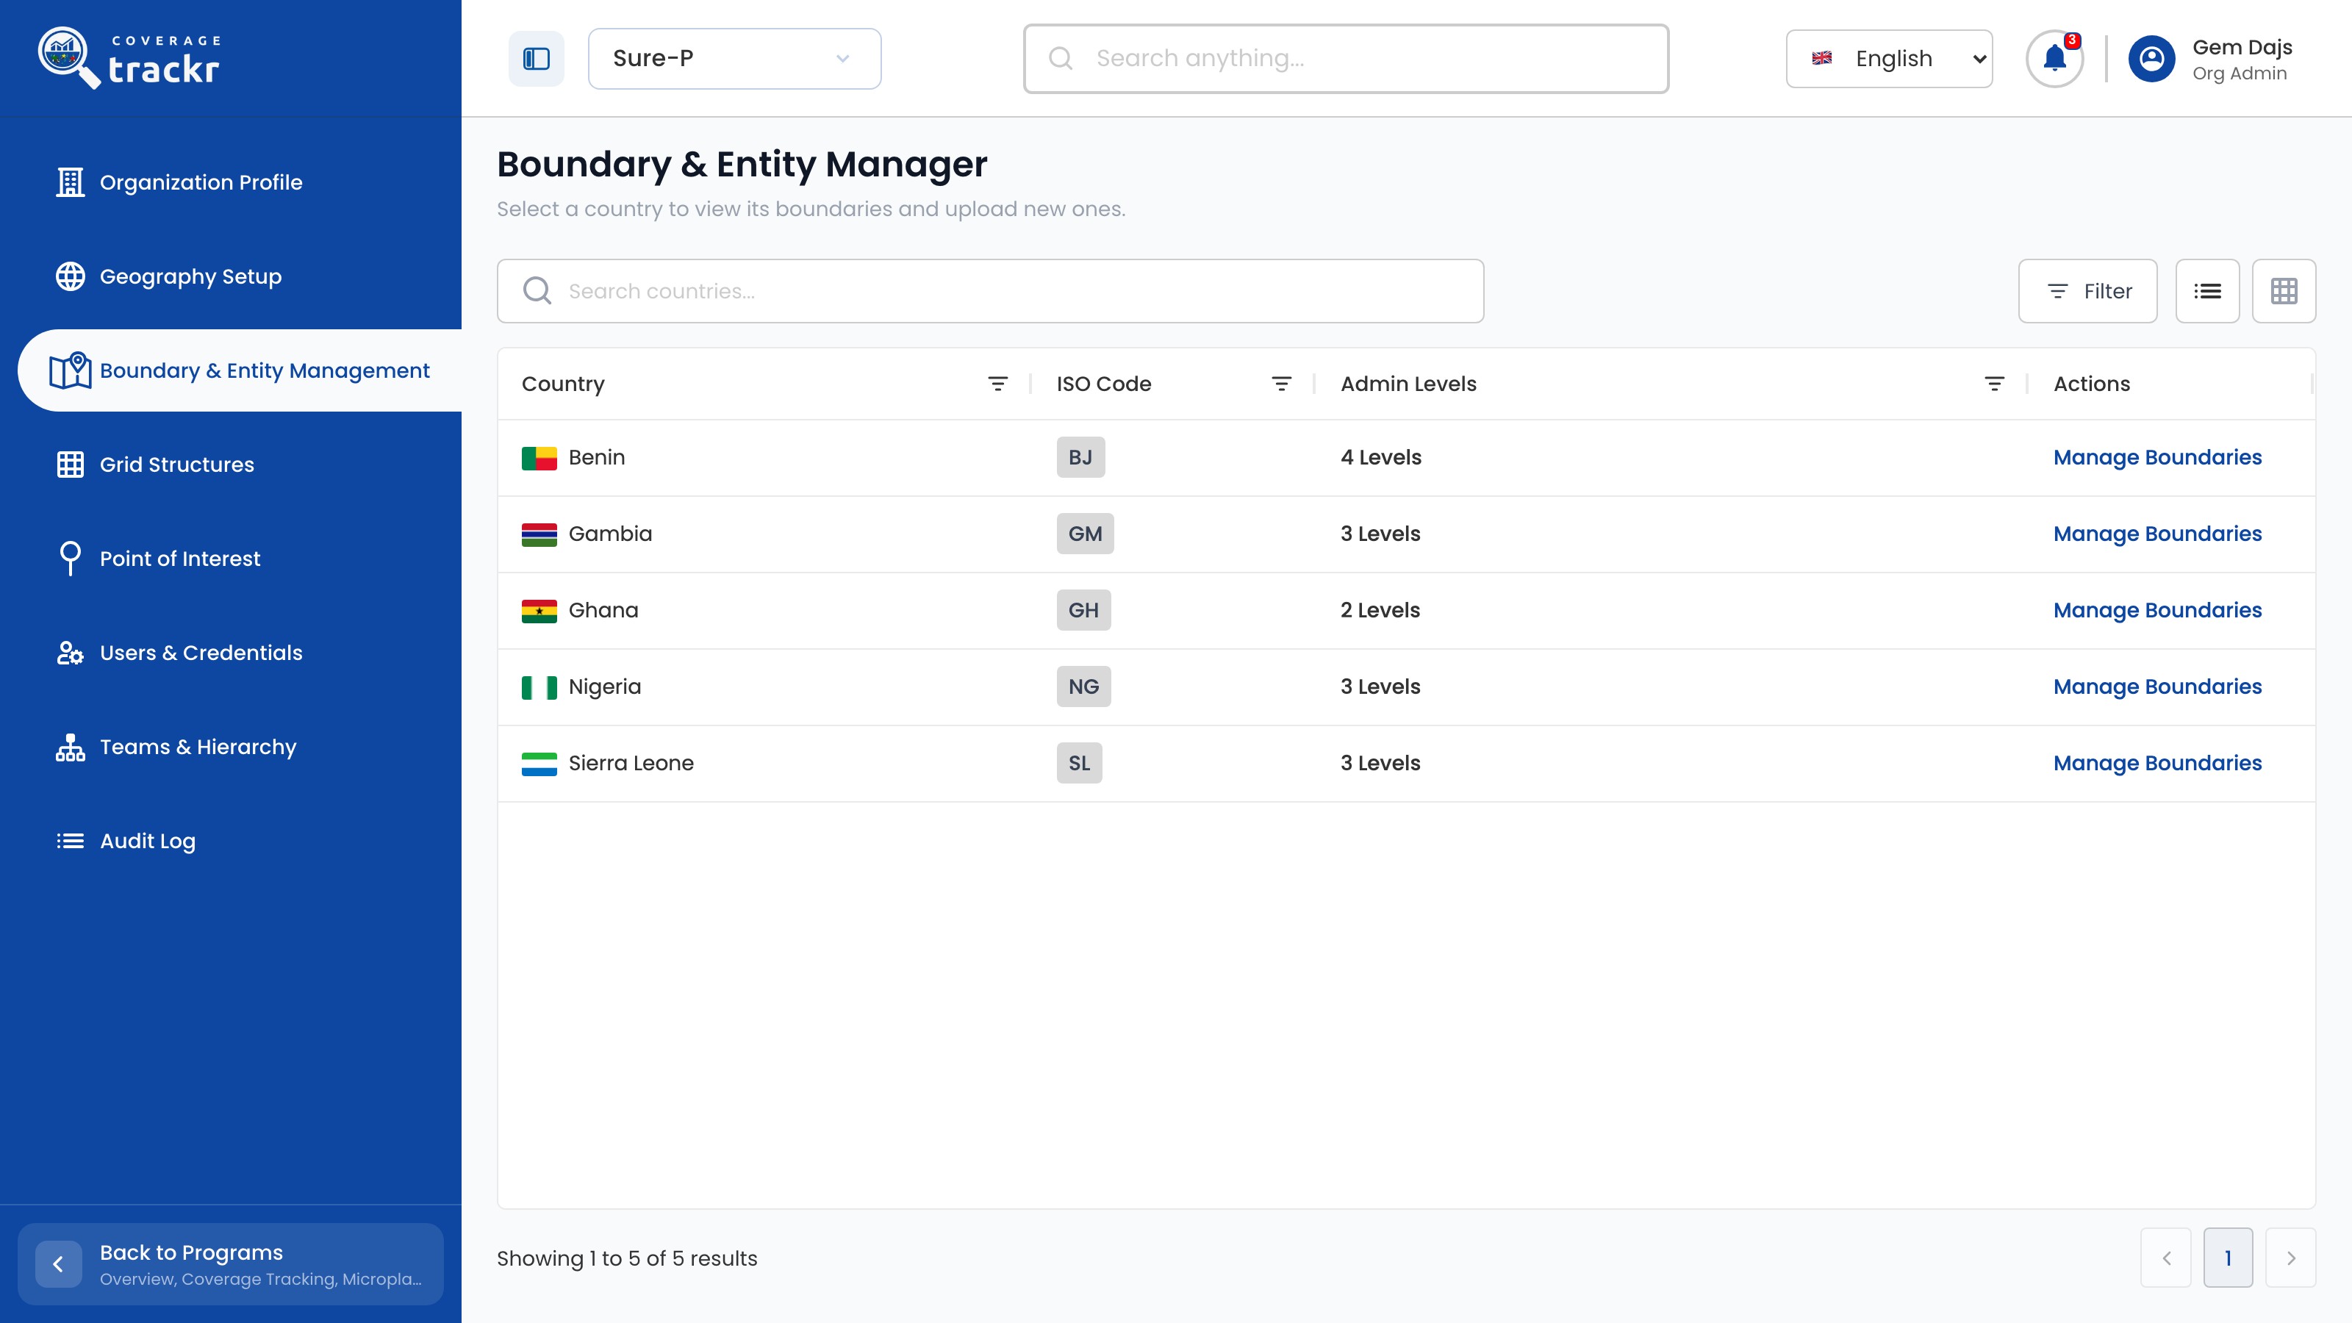
Task: Go to next page arrow
Action: pos(2291,1258)
